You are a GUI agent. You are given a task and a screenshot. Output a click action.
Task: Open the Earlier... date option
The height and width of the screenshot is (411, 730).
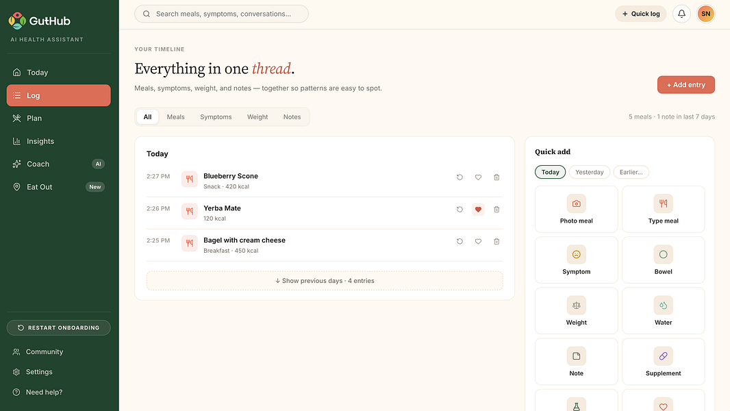(x=631, y=172)
